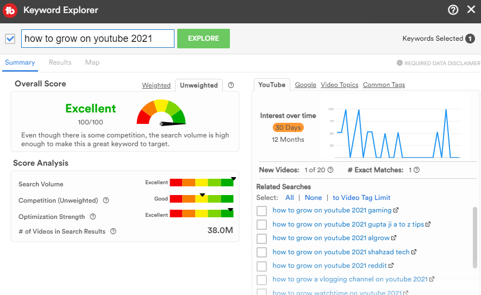The image size is (481, 295).
Task: Open 'youtube 2021 shahzad tech' link
Action: tap(341, 252)
